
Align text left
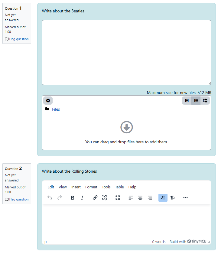point(131,198)
